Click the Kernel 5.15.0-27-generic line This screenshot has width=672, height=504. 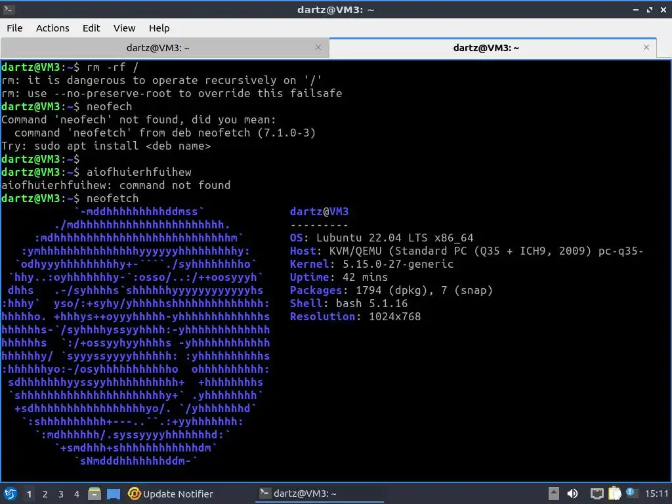coord(371,264)
